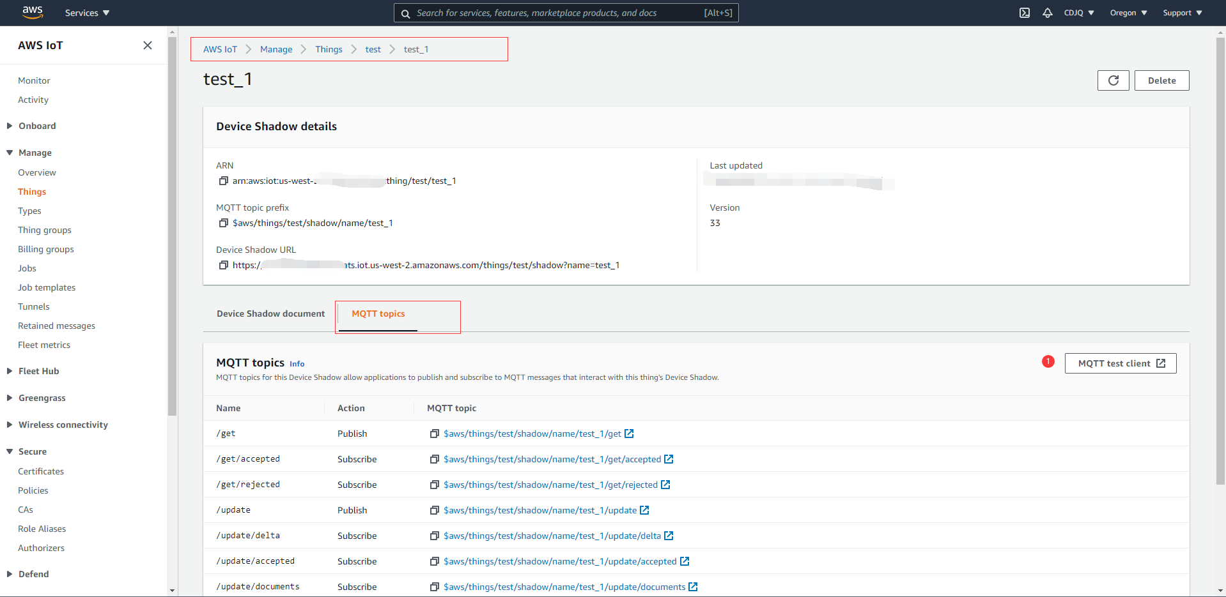Switch to Device Shadow document tab
Image resolution: width=1226 pixels, height=597 pixels.
click(270, 314)
